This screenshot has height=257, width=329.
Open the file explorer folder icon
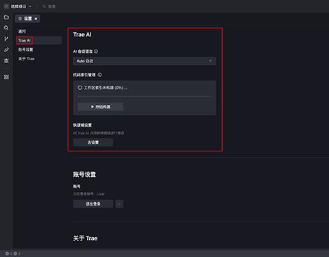click(6, 17)
